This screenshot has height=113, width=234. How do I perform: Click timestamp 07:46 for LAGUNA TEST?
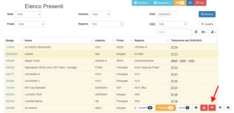coord(174,94)
